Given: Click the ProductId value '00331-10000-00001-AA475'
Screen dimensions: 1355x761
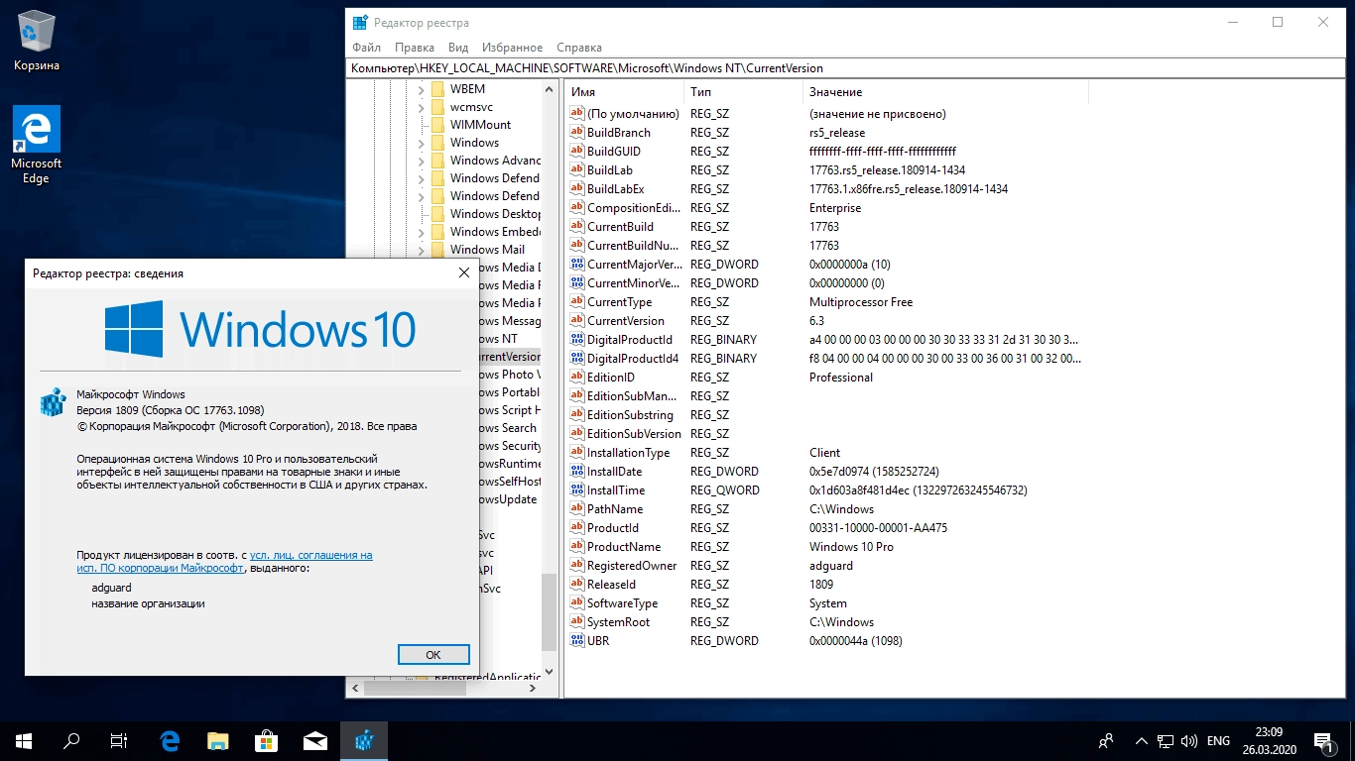Looking at the screenshot, I should point(878,528).
